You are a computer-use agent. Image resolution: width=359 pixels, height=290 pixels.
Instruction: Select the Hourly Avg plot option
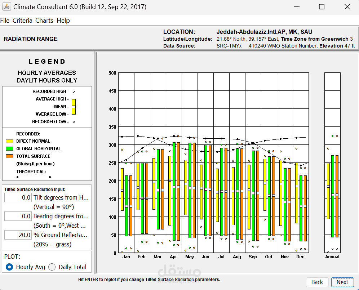pos(25,267)
